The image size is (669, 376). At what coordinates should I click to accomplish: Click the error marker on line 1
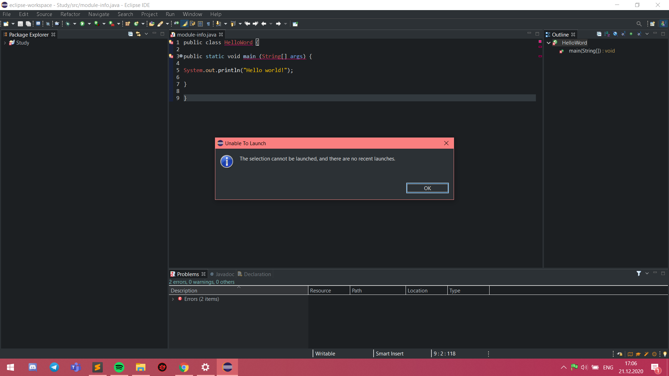pyautogui.click(x=171, y=42)
